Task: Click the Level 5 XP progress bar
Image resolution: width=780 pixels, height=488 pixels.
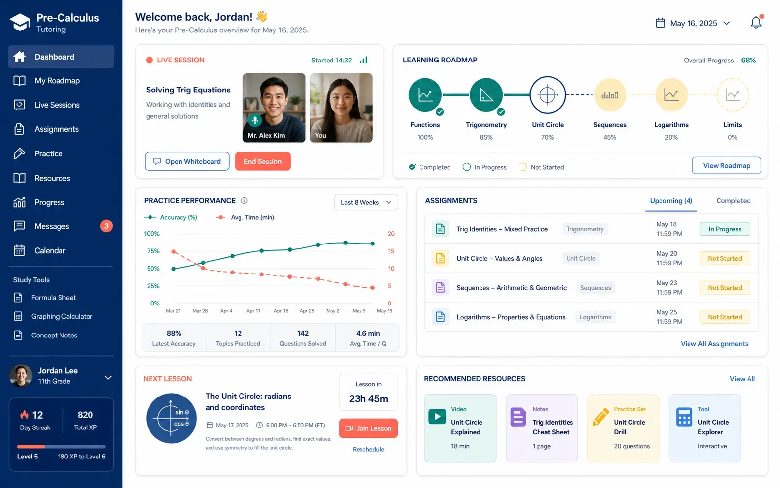Action: [x=61, y=447]
